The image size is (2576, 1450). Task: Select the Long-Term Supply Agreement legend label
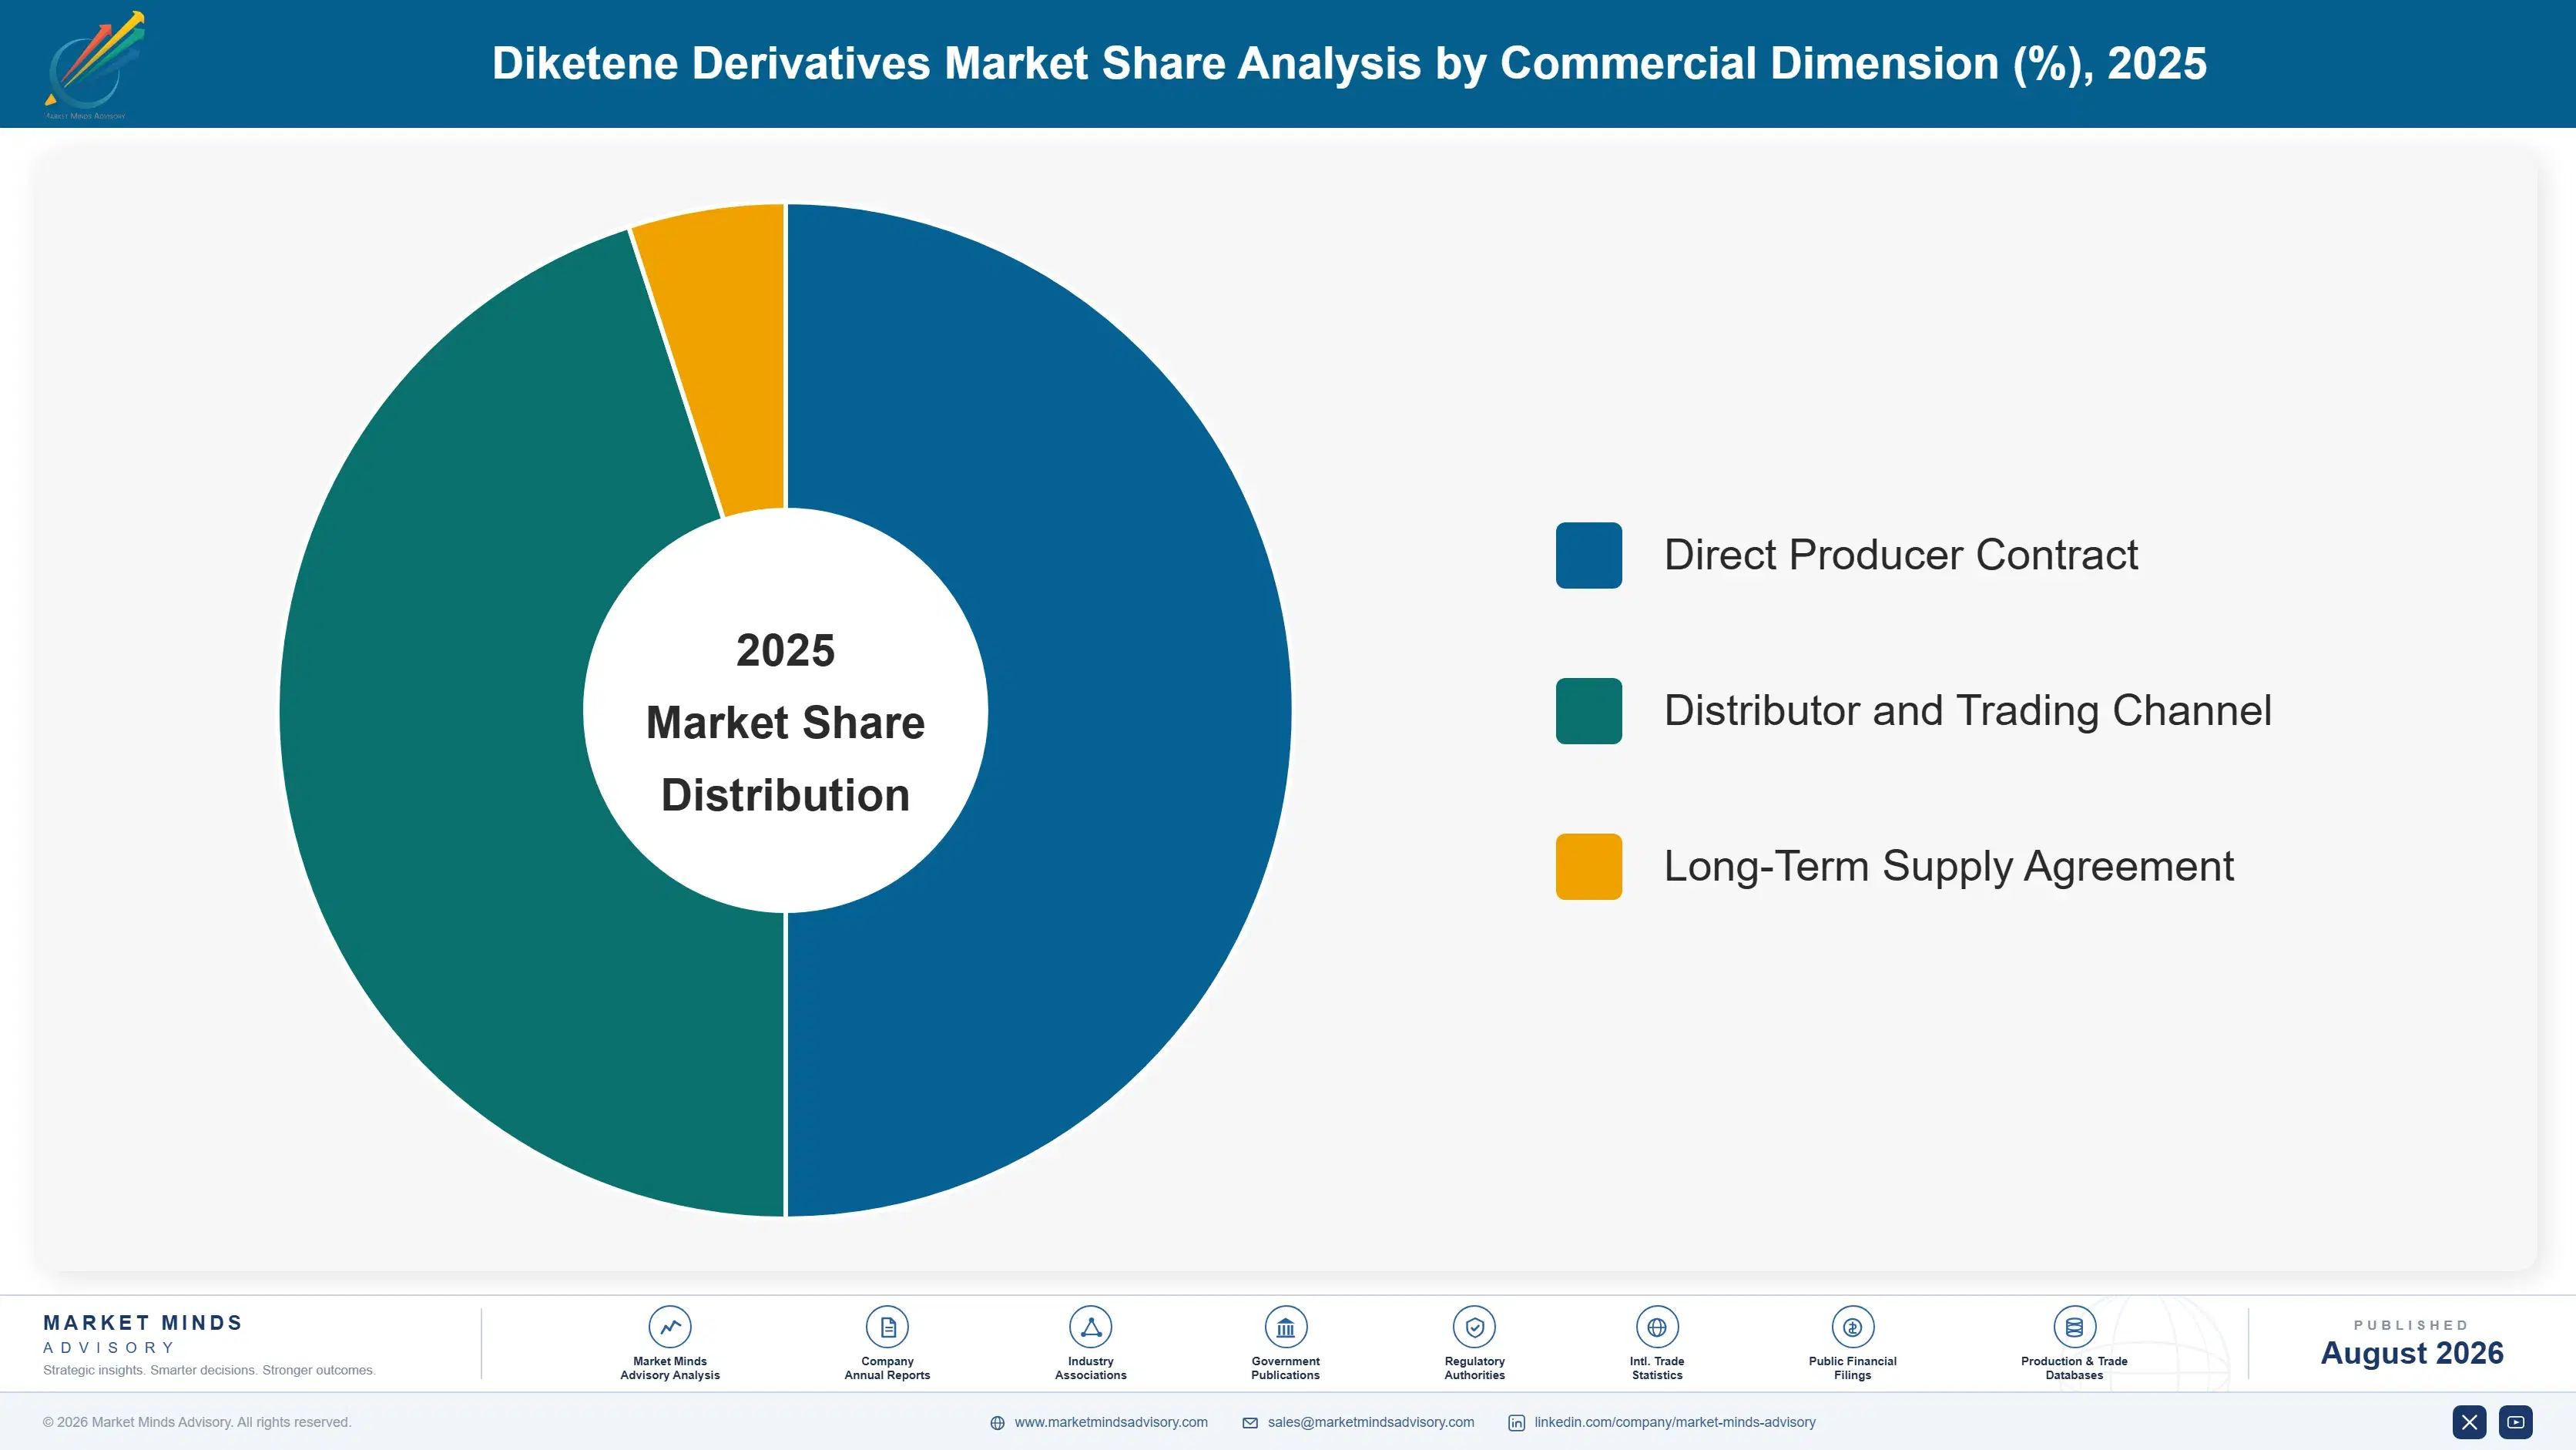(x=1948, y=867)
